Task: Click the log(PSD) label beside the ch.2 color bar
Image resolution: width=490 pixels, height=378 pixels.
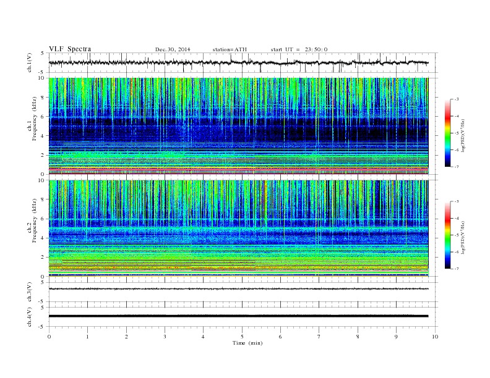Action: 463,237
